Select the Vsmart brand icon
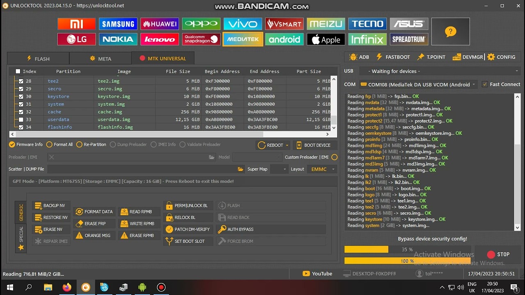The height and width of the screenshot is (295, 525). [x=284, y=24]
